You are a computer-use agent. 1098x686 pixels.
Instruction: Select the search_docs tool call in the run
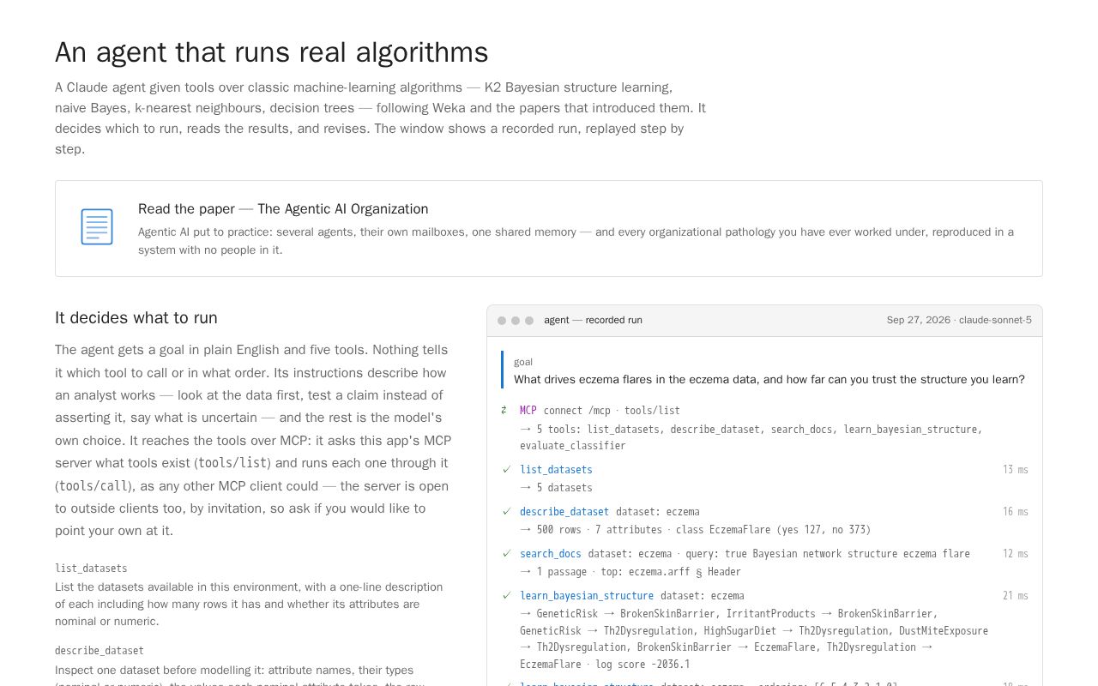click(551, 554)
